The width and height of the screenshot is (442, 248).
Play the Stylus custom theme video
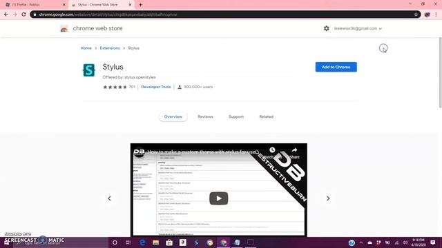pos(219,198)
